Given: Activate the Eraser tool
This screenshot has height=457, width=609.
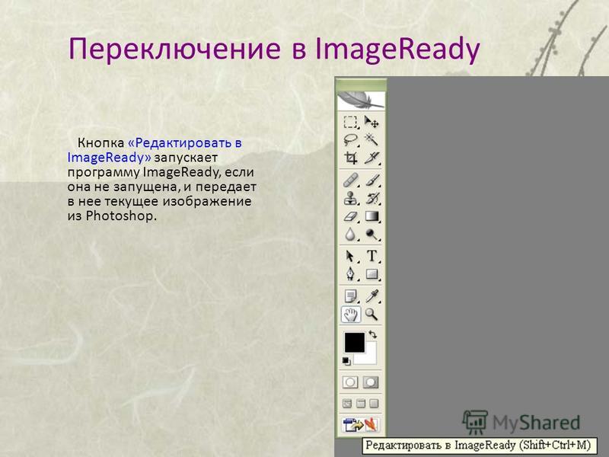Looking at the screenshot, I should pos(350,216).
